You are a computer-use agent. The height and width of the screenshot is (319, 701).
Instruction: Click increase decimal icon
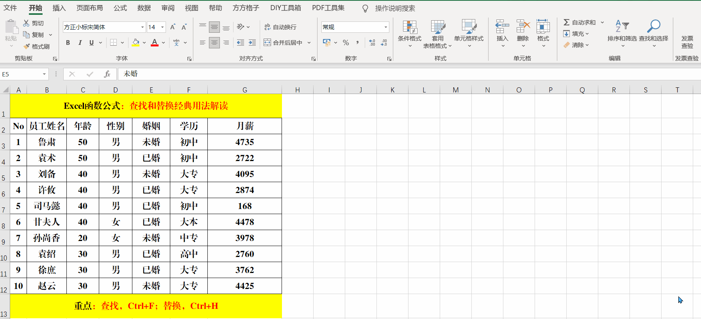(x=372, y=43)
